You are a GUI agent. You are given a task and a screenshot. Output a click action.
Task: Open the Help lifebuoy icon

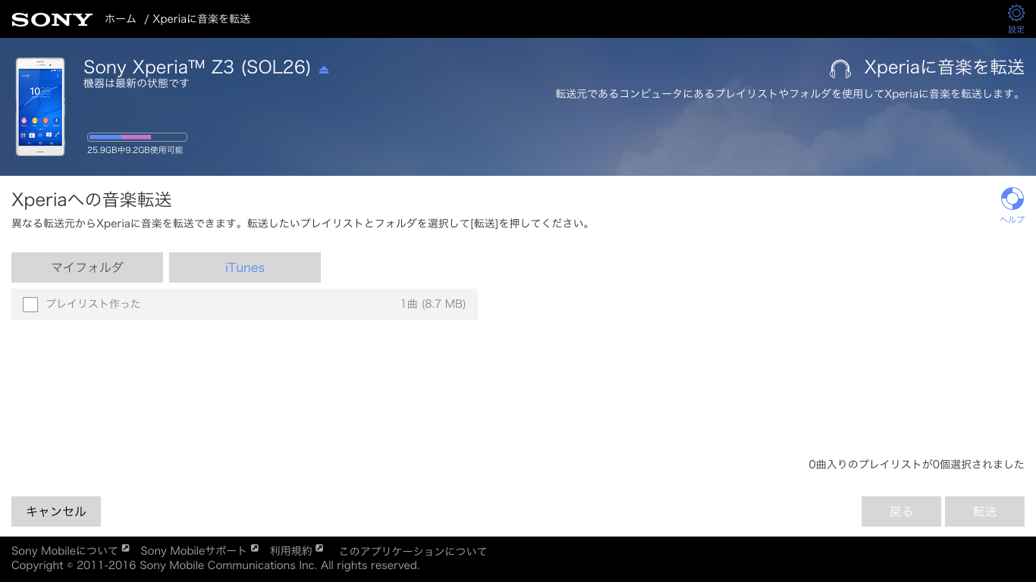click(x=1012, y=199)
